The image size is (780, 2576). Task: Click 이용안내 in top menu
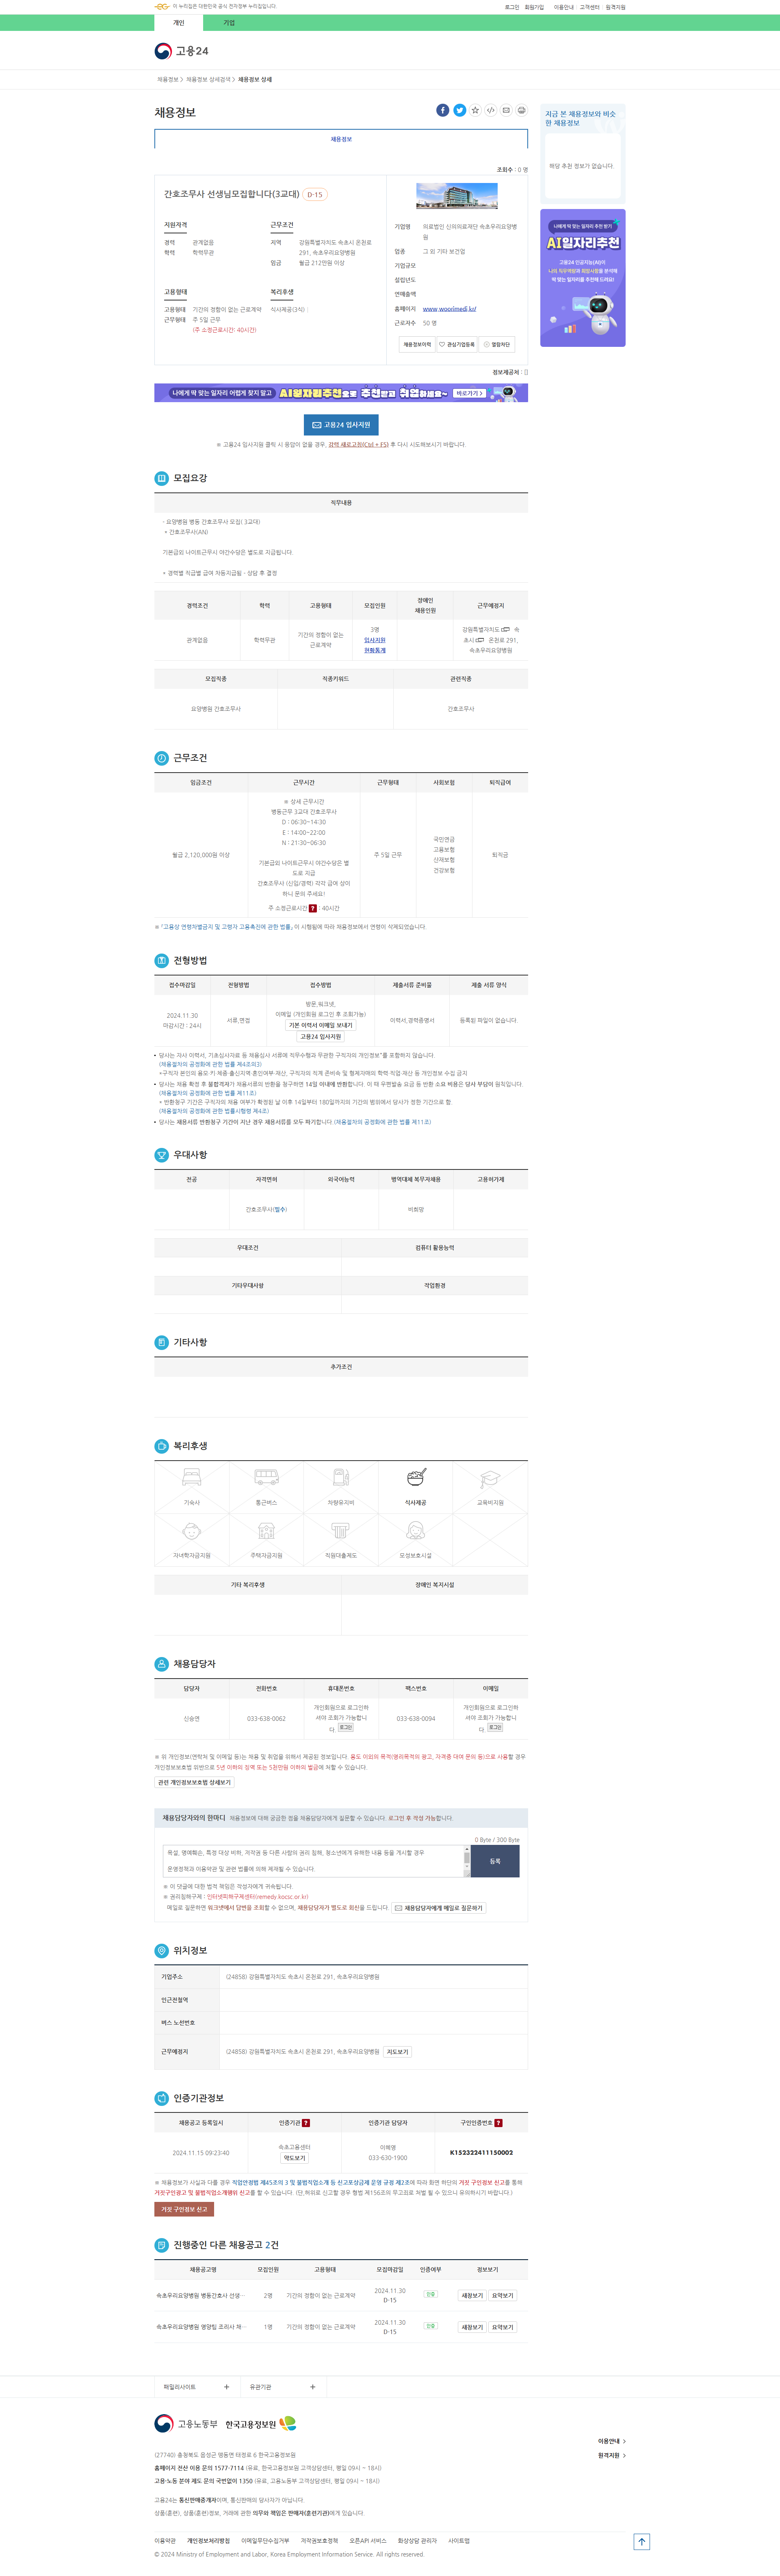564,7
